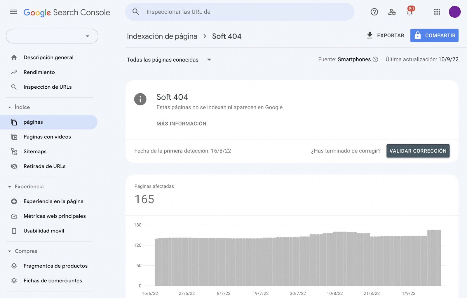Open the user settings icon
The height and width of the screenshot is (298, 467).
pos(392,12)
